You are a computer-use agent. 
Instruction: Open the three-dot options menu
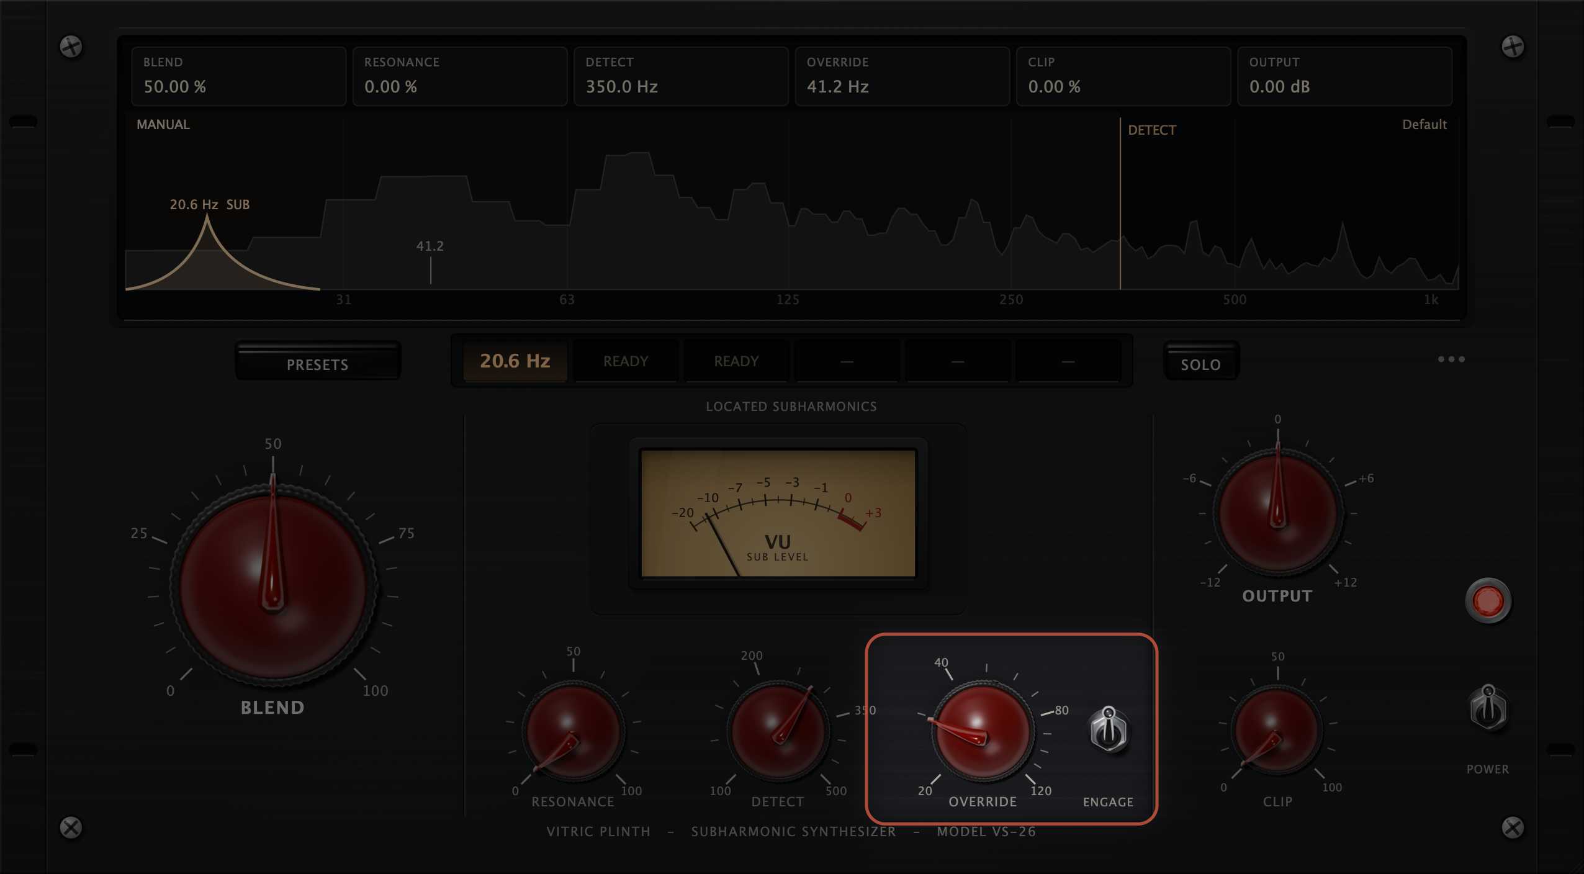coord(1451,359)
